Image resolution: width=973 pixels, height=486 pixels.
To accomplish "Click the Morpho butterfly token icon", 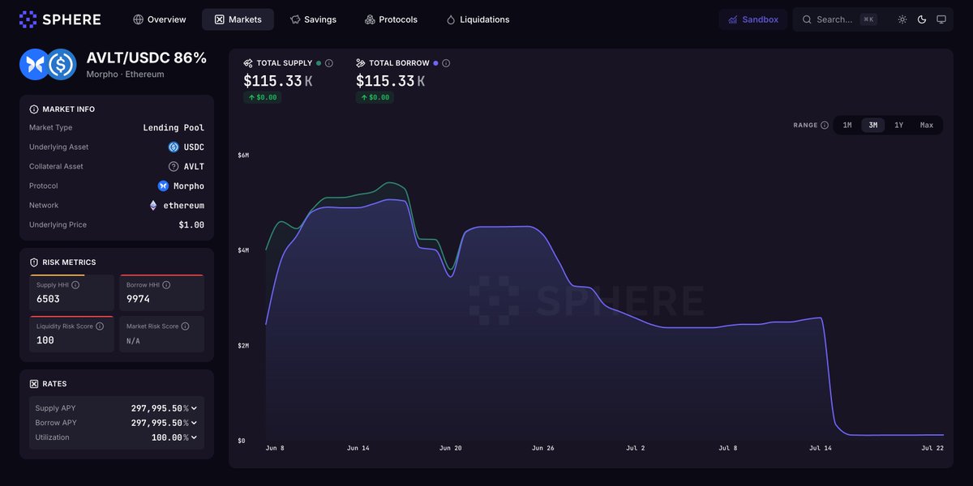I will 35,64.
